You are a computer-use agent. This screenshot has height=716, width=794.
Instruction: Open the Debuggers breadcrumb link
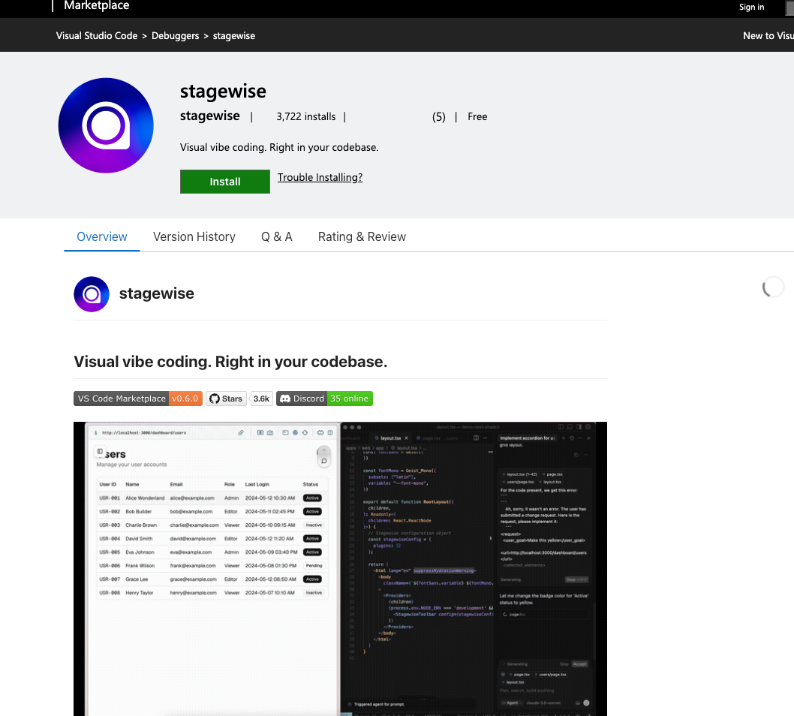[x=175, y=36]
